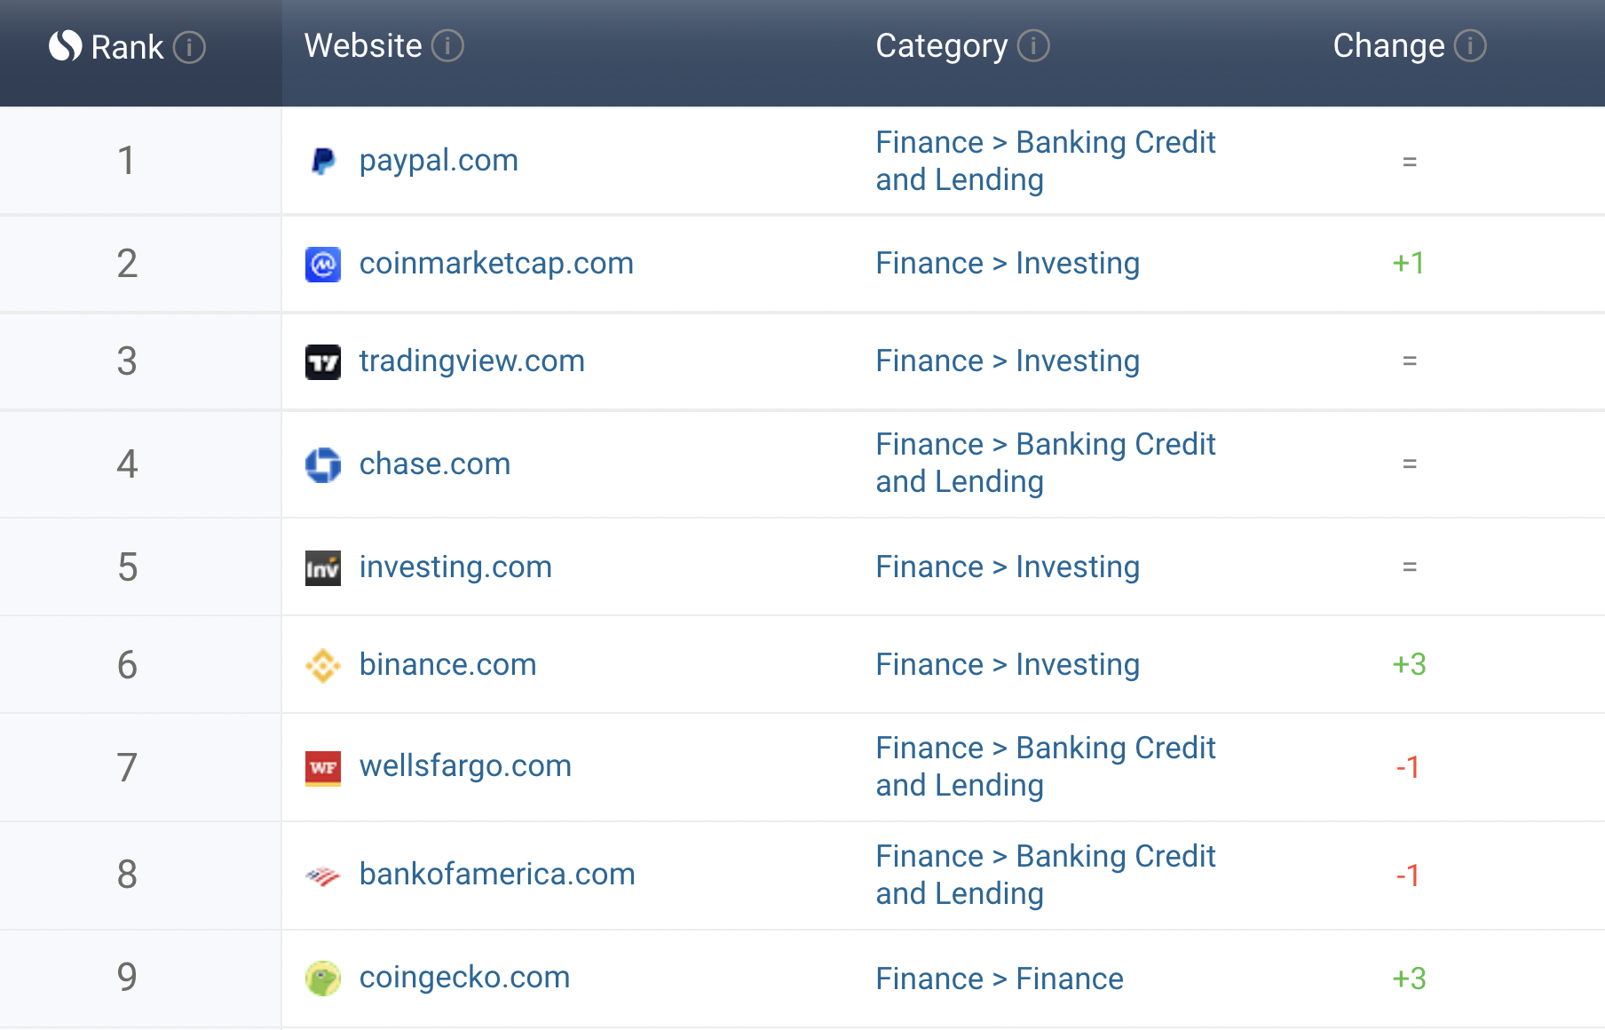This screenshot has width=1605, height=1030.
Task: Open the paypal.com link
Action: click(439, 161)
